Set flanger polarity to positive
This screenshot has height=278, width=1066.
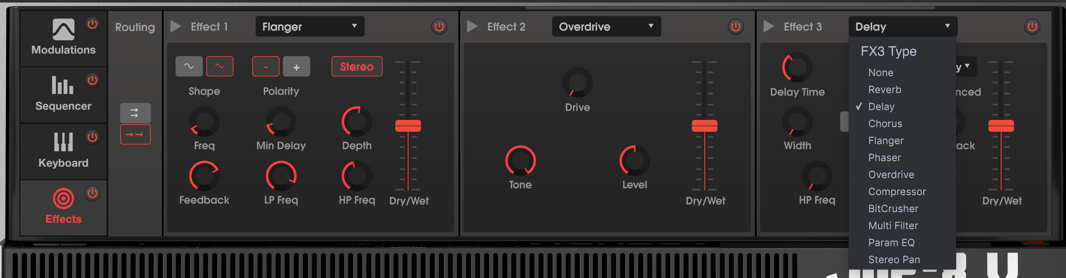(297, 66)
